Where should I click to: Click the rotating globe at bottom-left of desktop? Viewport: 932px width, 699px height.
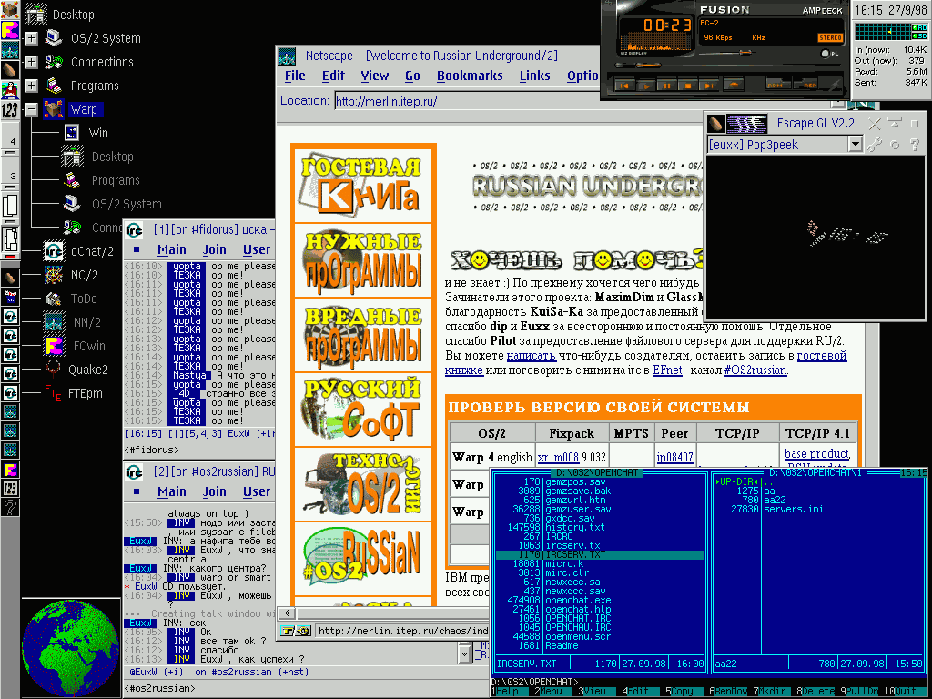(70, 648)
